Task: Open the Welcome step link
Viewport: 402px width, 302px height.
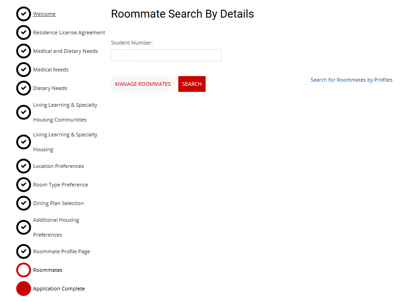Action: [44, 14]
